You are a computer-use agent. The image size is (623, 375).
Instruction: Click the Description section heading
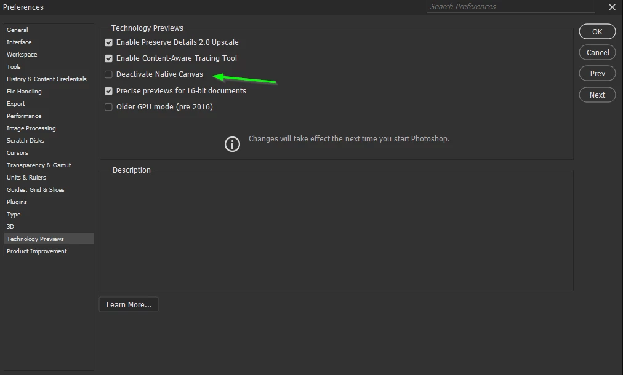point(132,170)
